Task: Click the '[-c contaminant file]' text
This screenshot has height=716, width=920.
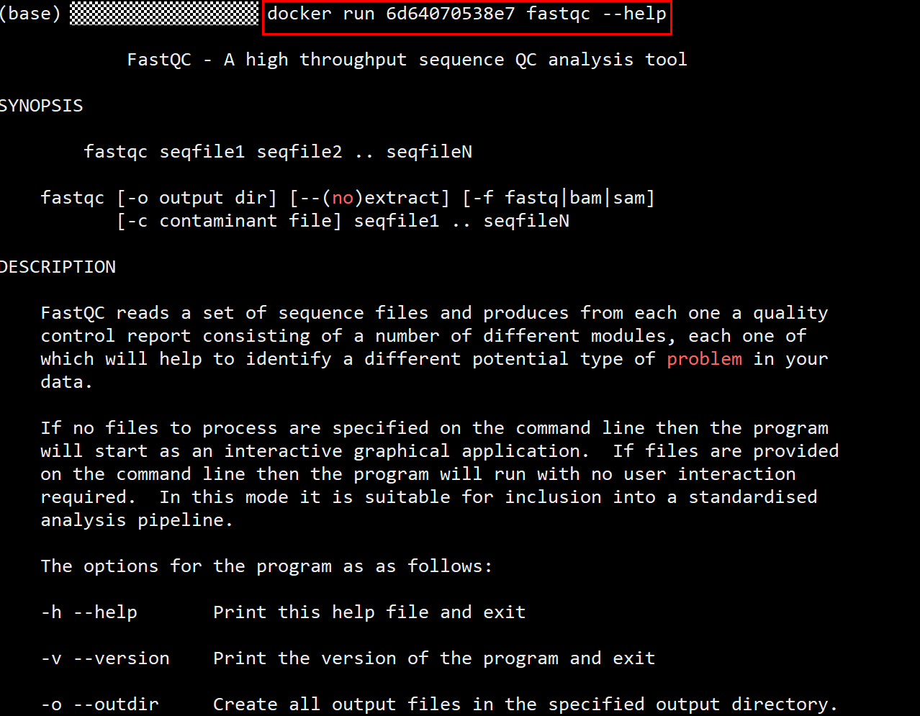Action: pyautogui.click(x=230, y=221)
